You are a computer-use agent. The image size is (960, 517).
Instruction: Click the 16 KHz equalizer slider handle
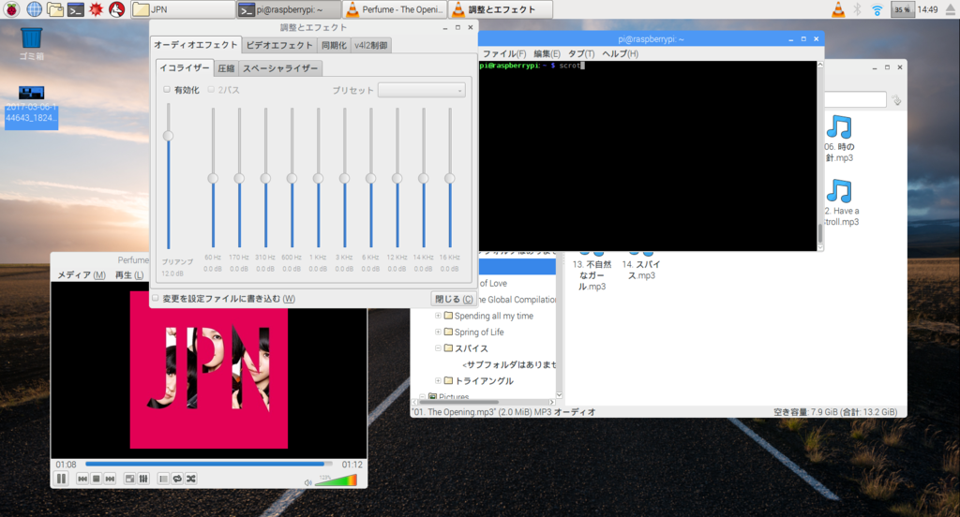coord(449,178)
